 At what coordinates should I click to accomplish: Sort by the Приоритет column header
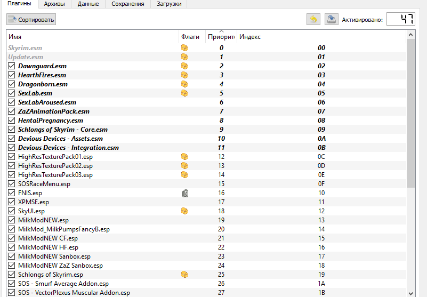[x=221, y=37]
